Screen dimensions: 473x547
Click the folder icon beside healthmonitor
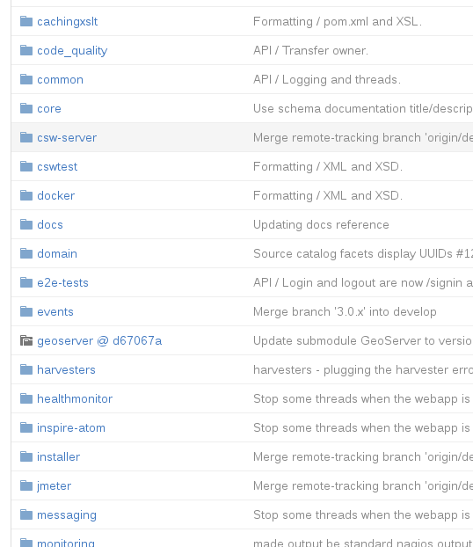[x=26, y=398]
